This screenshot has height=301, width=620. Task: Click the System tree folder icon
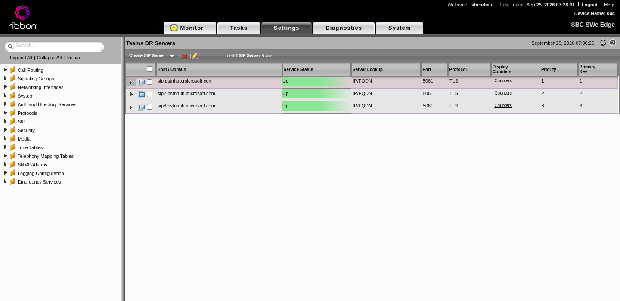coord(12,95)
